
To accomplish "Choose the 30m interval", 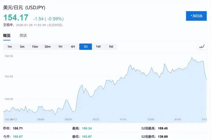I will pyautogui.click(x=47, y=47).
